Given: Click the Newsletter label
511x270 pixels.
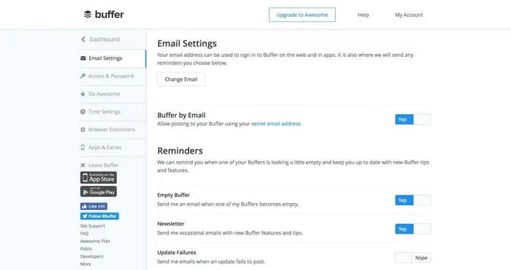Looking at the screenshot, I should click(x=171, y=224).
